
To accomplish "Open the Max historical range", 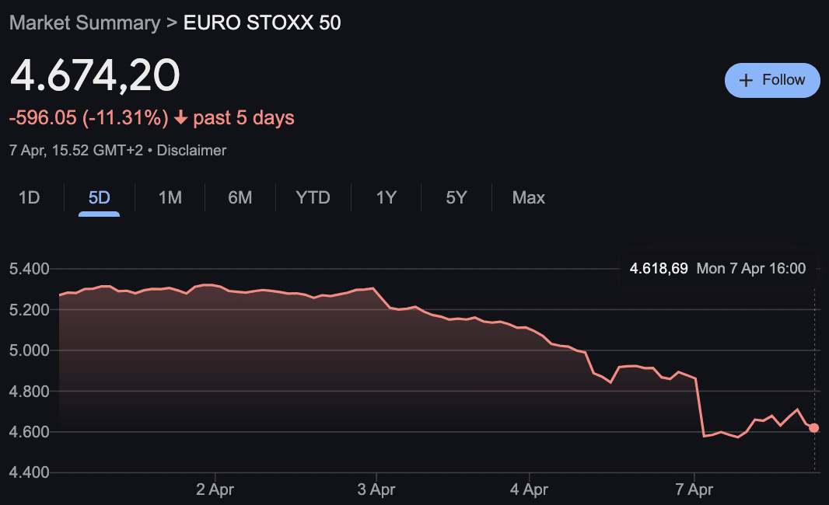I will [x=528, y=198].
